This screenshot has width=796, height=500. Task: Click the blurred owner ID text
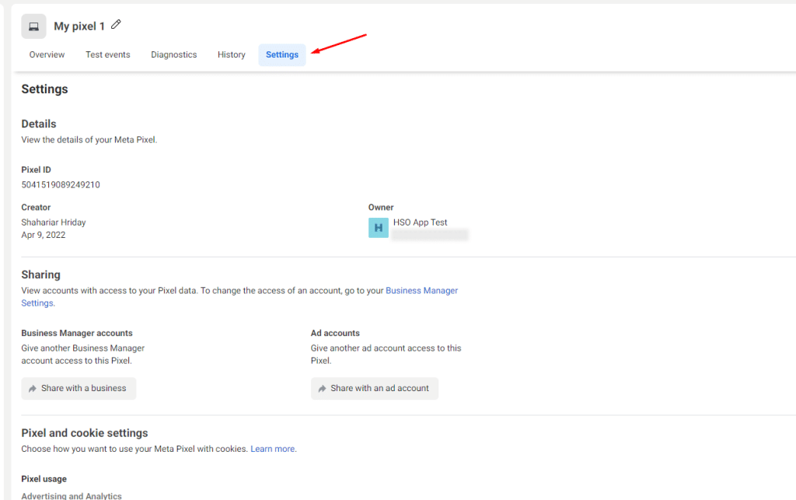coord(430,235)
